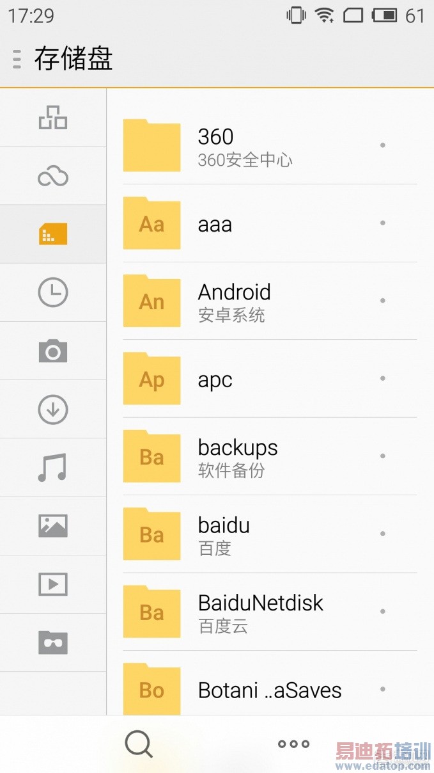Open the network/LAN sidebar icon
This screenshot has width=434, height=773.
[53, 118]
